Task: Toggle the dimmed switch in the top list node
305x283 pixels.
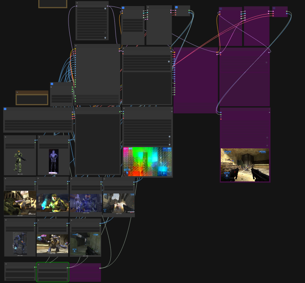Action: (105, 33)
